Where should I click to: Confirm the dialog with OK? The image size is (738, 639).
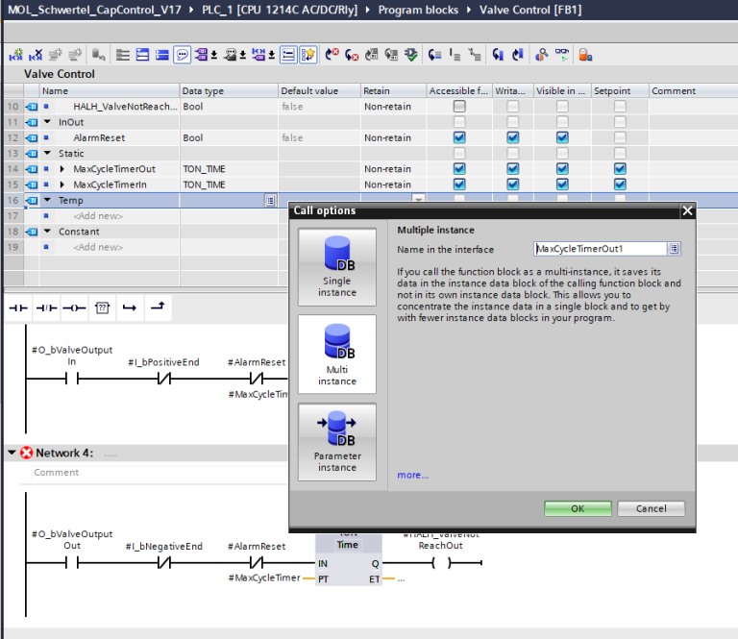(x=577, y=508)
